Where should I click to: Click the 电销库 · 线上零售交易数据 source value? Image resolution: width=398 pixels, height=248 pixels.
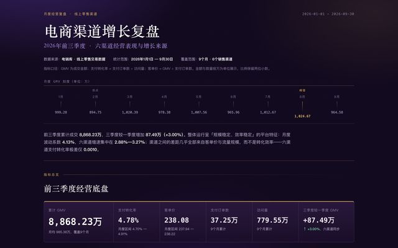(83, 60)
